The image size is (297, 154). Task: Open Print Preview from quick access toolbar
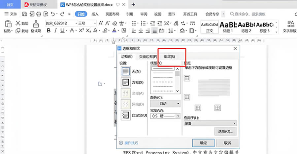46,14
